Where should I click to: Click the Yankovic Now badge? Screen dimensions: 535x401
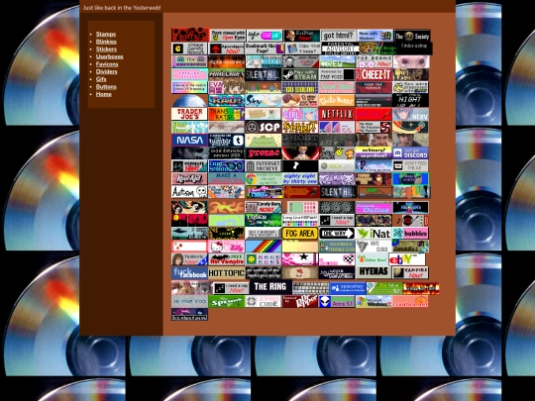[x=189, y=259]
